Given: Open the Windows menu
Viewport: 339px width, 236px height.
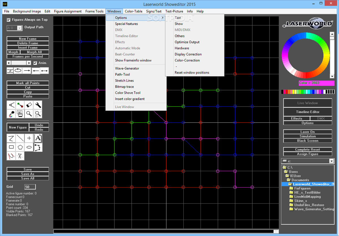Looking at the screenshot, I should click(x=114, y=11).
